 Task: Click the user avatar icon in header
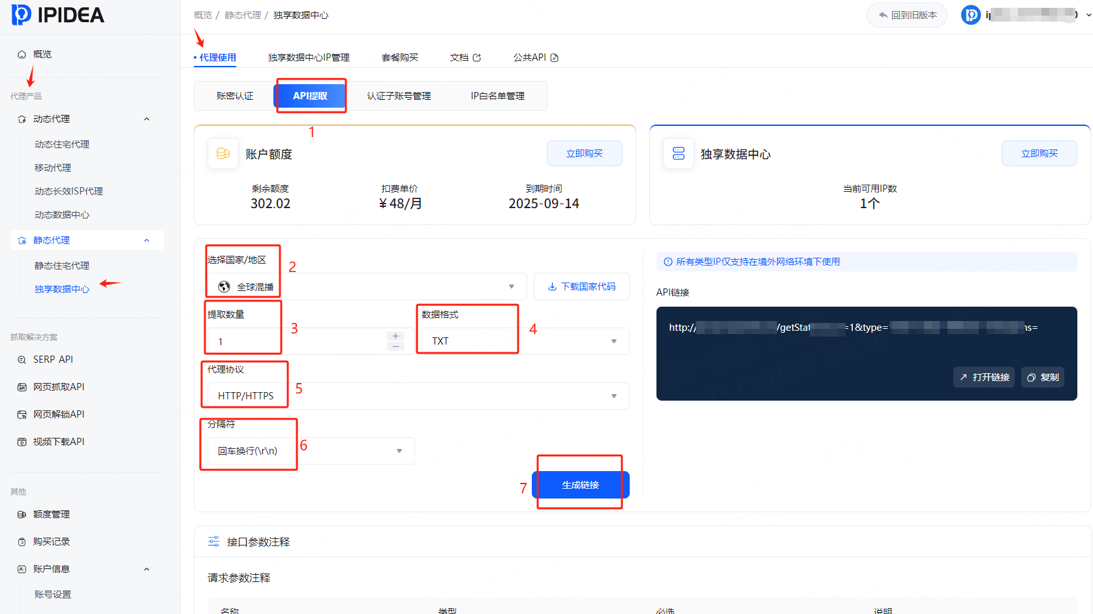pos(970,15)
